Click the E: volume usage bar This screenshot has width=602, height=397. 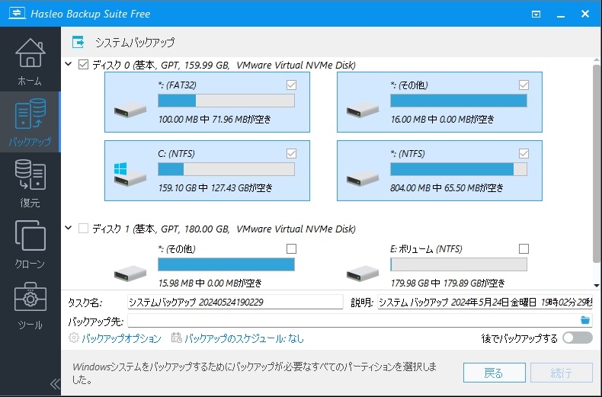[x=459, y=264]
